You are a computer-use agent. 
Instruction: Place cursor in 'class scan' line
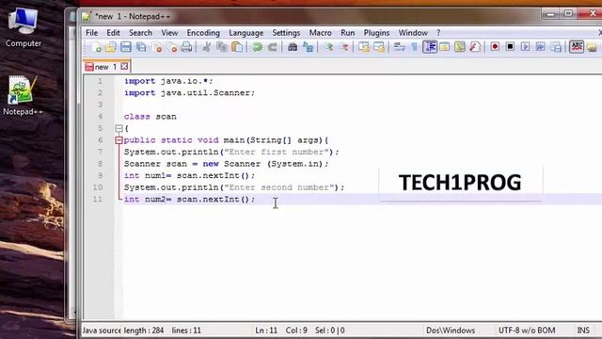click(x=150, y=117)
